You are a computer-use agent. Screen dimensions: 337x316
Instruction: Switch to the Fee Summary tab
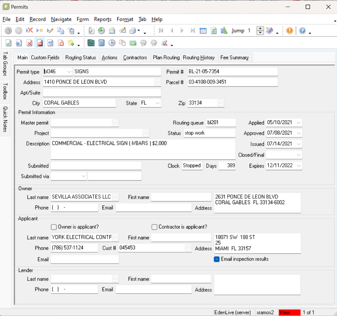pyautogui.click(x=234, y=58)
